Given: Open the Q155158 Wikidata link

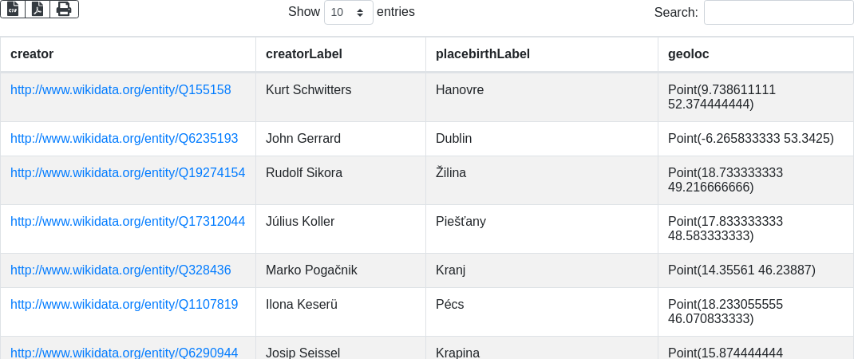Looking at the screenshot, I should (121, 90).
